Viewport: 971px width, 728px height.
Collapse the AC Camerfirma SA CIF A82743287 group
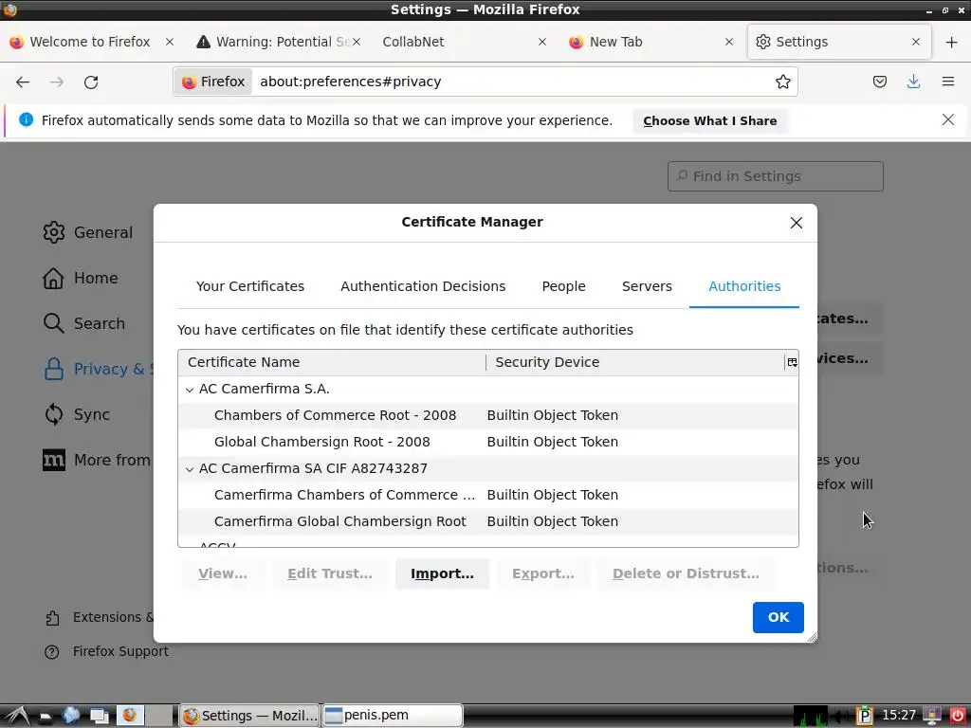tap(190, 469)
